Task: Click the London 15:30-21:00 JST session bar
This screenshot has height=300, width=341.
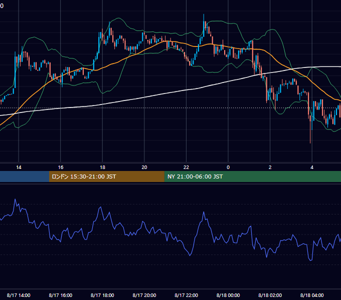Action: coord(106,176)
